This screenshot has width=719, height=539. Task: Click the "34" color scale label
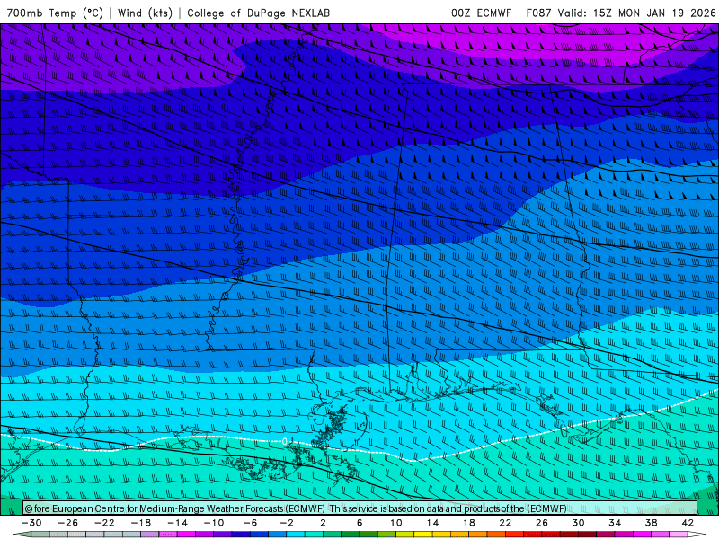pos(615,523)
